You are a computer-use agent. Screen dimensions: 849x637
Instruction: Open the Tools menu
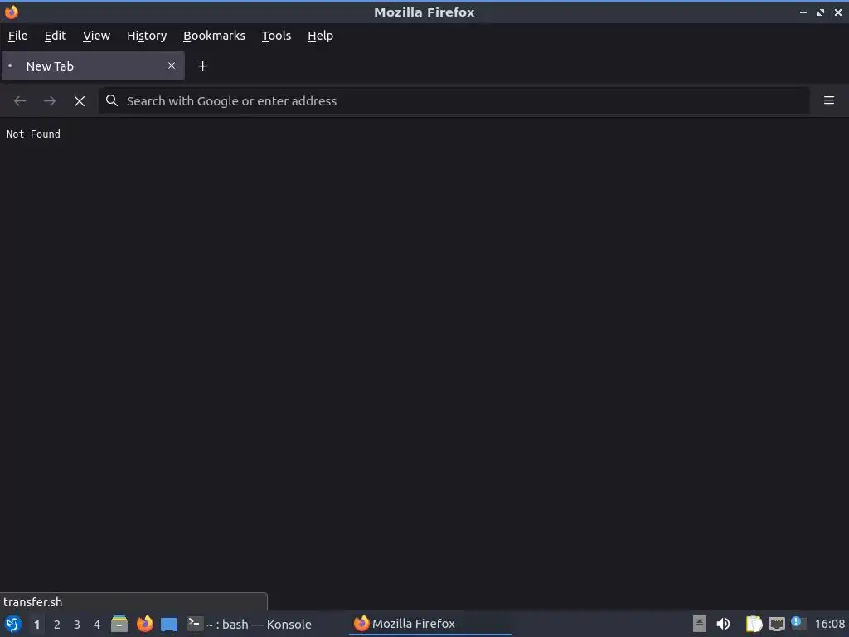276,36
